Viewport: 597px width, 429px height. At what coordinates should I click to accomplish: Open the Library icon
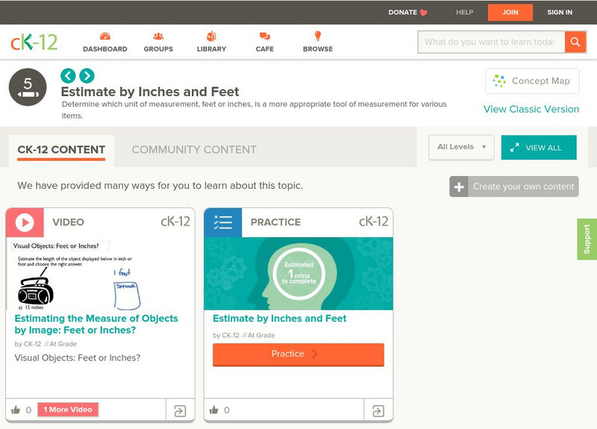pos(211,37)
